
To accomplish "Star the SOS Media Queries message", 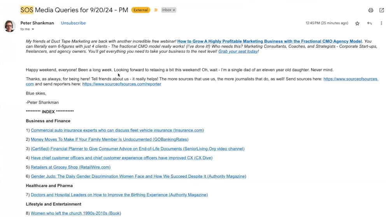I will 357,23.
